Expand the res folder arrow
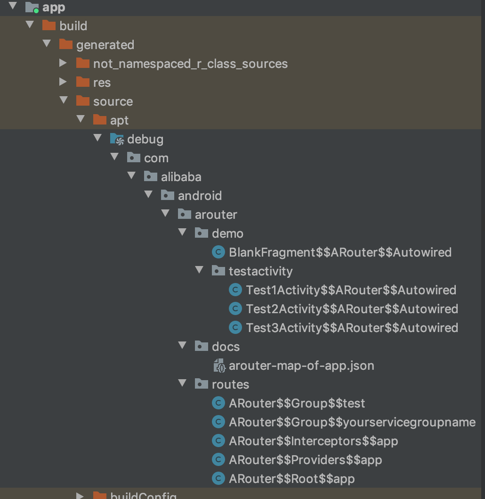 [x=63, y=82]
